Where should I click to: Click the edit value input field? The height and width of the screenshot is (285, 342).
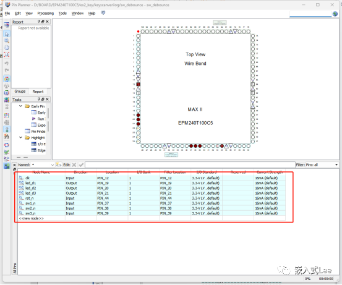tap(190, 165)
